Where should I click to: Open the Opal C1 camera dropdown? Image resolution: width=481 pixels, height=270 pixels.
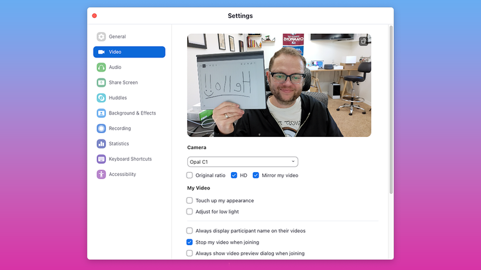(242, 162)
